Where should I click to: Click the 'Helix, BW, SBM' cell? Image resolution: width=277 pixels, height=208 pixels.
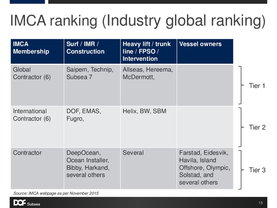tap(149, 127)
